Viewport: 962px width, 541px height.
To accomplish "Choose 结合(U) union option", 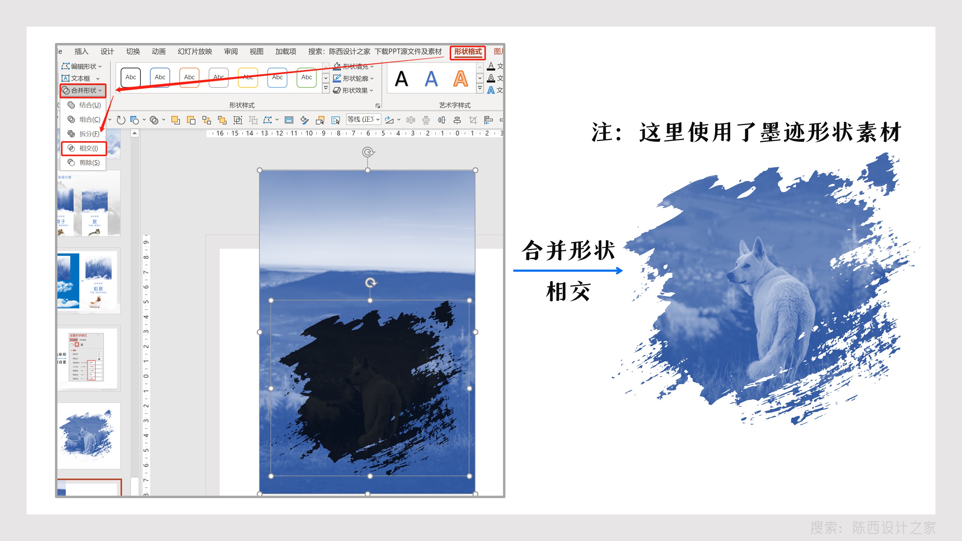I will pyautogui.click(x=85, y=105).
